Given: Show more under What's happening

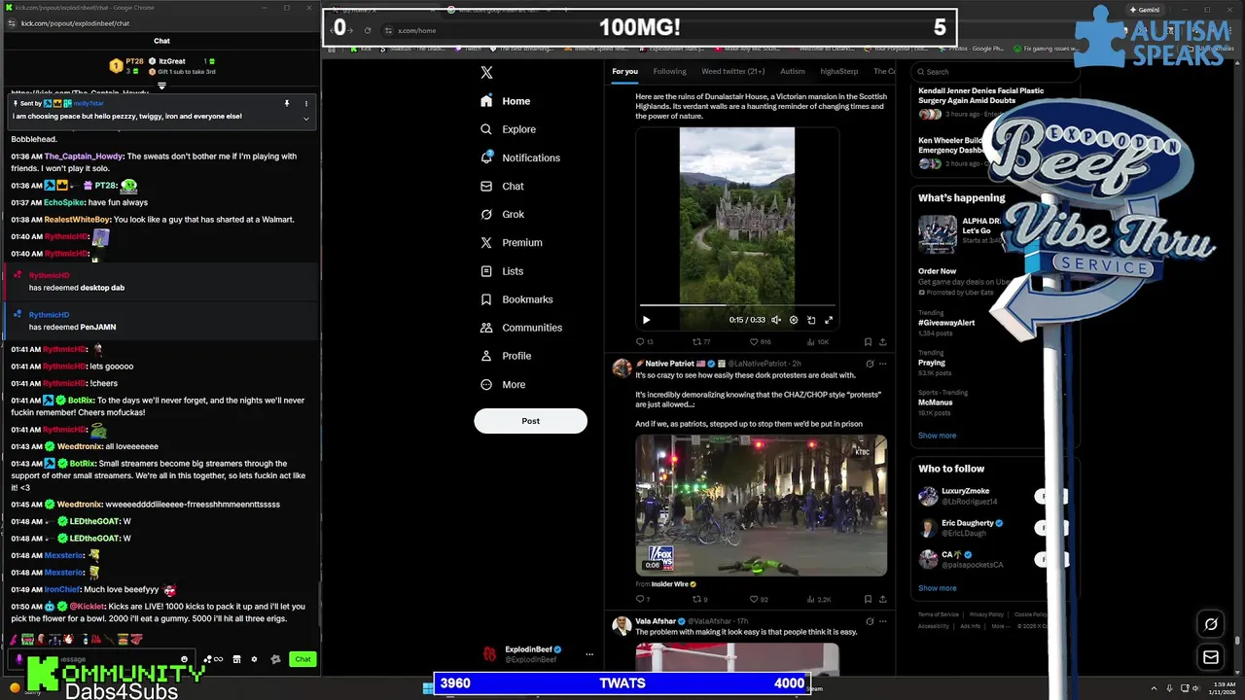Looking at the screenshot, I should (937, 436).
